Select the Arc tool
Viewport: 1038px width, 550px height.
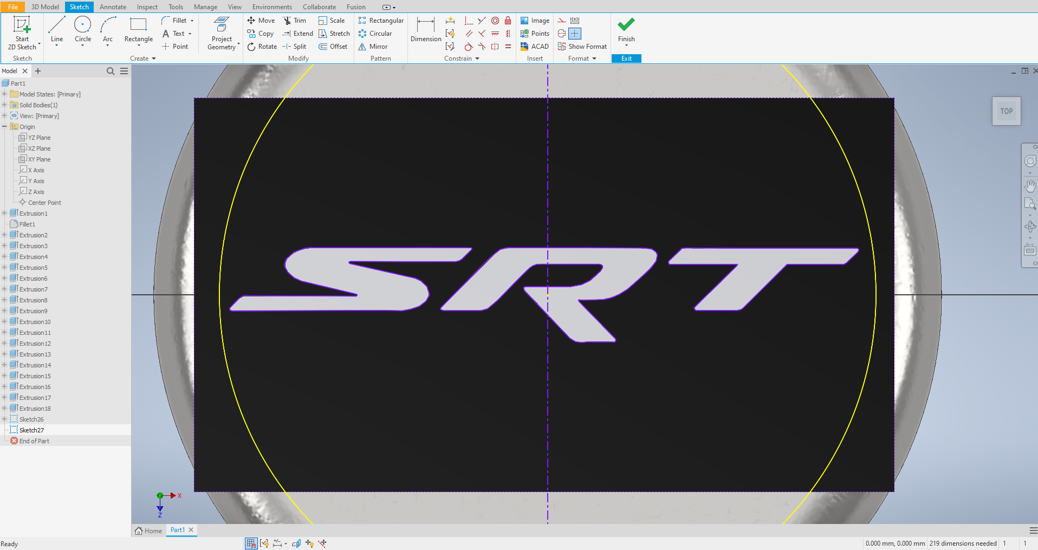coord(108,30)
